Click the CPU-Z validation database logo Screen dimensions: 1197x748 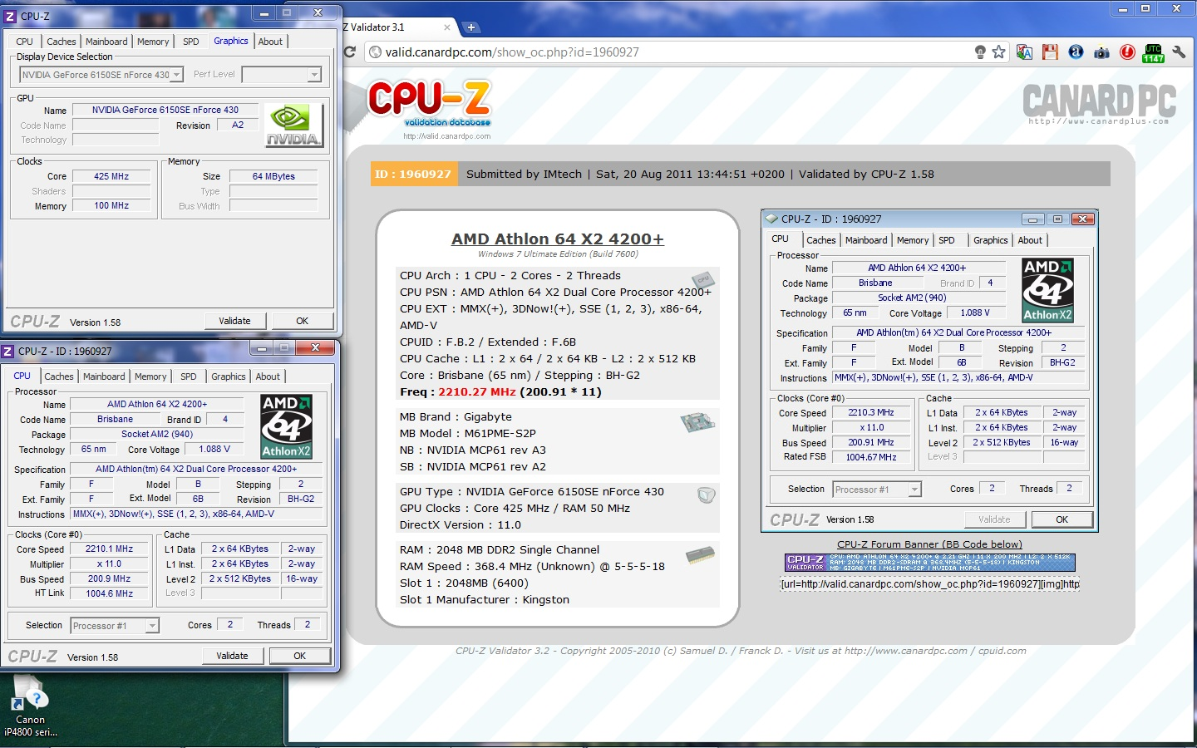[x=430, y=105]
